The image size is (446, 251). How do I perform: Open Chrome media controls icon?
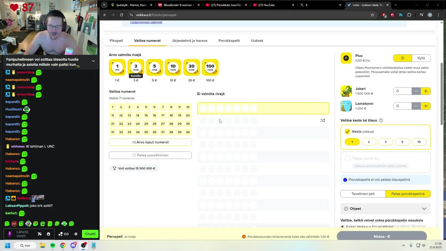[x=421, y=15]
